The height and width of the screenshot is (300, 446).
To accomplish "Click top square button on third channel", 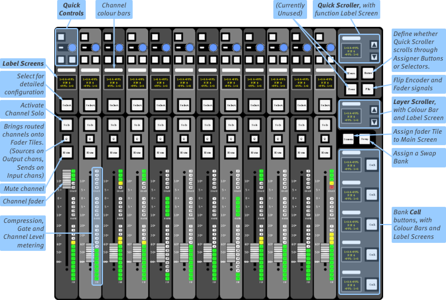I will pos(108,37).
